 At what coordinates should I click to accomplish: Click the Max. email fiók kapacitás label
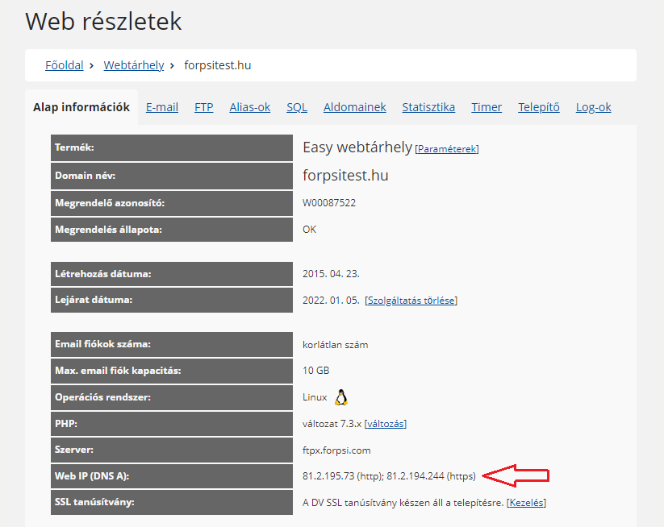[118, 371]
